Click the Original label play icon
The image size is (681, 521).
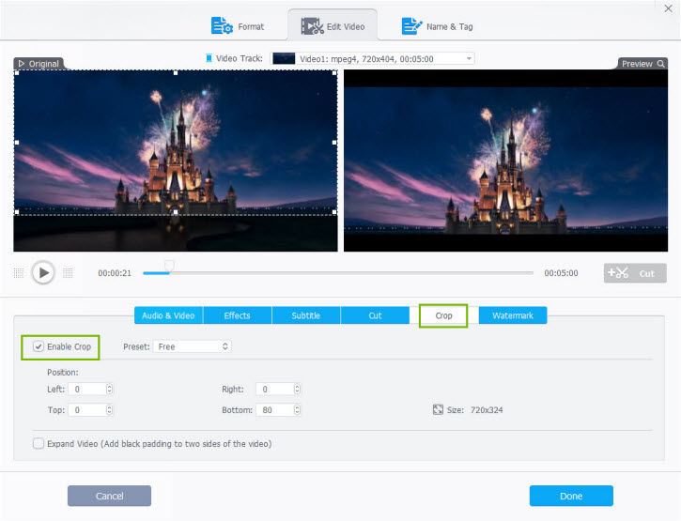click(22, 64)
